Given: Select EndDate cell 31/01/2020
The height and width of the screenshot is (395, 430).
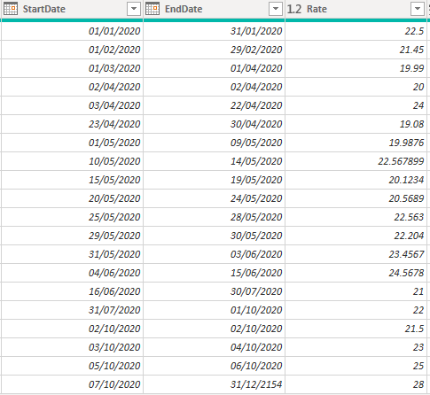Looking at the screenshot, I should pyautogui.click(x=215, y=31).
